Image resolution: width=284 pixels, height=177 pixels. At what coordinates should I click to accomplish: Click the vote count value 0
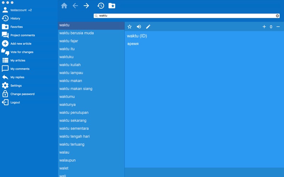pos(271,27)
